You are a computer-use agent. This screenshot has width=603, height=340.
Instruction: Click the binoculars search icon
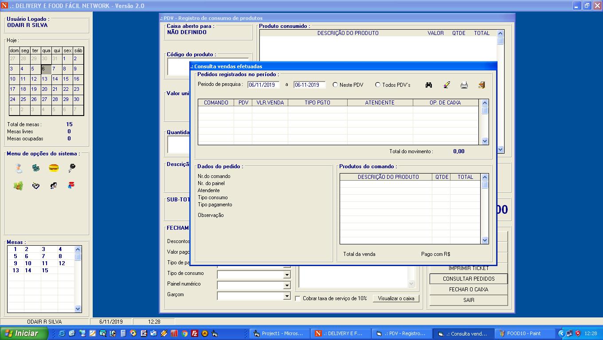(x=429, y=85)
